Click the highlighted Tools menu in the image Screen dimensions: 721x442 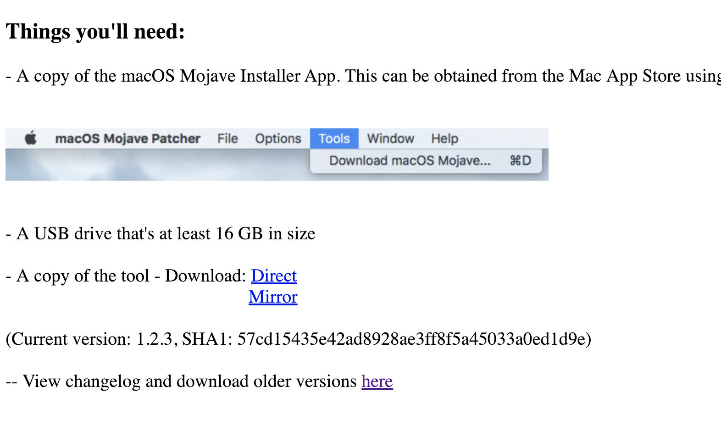(x=334, y=138)
